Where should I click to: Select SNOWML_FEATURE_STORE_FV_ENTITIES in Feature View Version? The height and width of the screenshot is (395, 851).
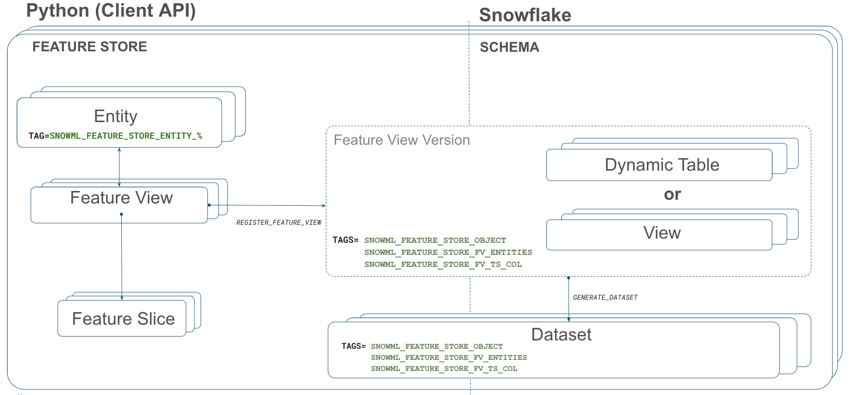click(448, 253)
